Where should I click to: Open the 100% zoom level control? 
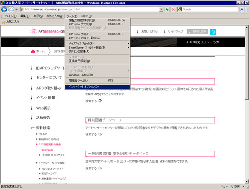(235, 186)
